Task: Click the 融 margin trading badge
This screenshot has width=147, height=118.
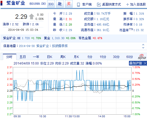Action: tap(60, 4)
